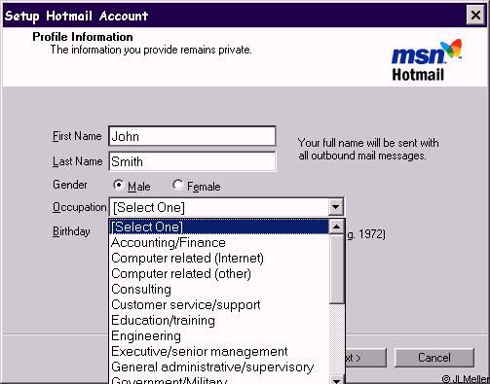Click the list scrollbar up arrow
The width and height of the screenshot is (490, 384).
click(x=336, y=227)
